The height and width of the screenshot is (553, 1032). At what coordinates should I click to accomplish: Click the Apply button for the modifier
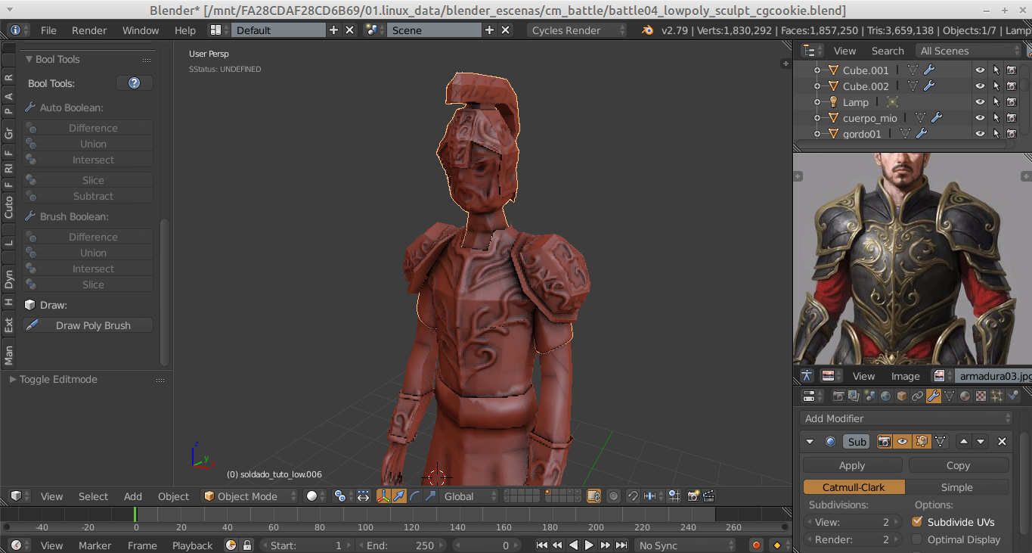tap(852, 465)
